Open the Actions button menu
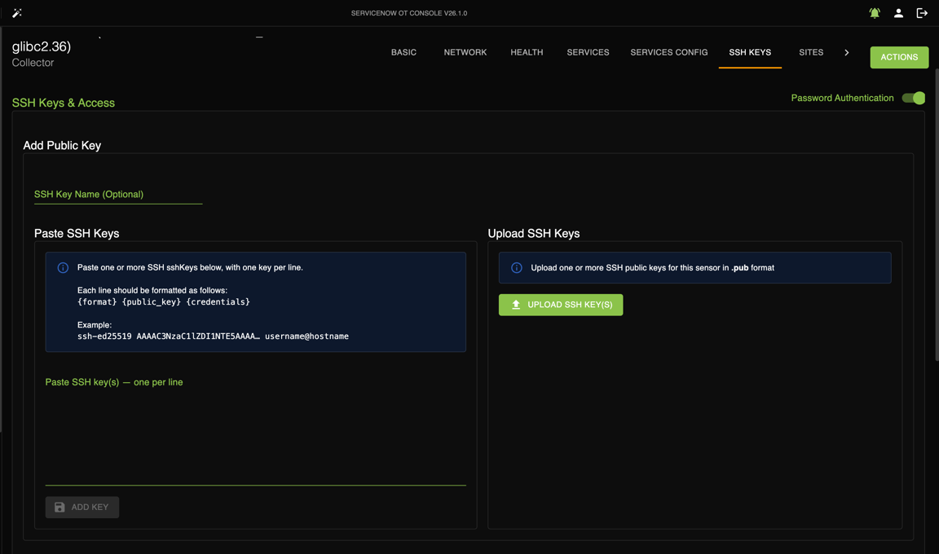The image size is (939, 554). point(899,57)
